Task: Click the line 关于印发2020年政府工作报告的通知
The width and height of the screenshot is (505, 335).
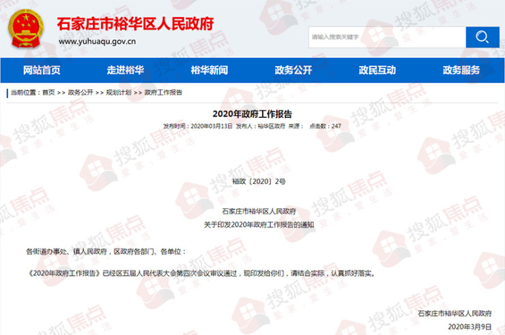Action: click(259, 225)
